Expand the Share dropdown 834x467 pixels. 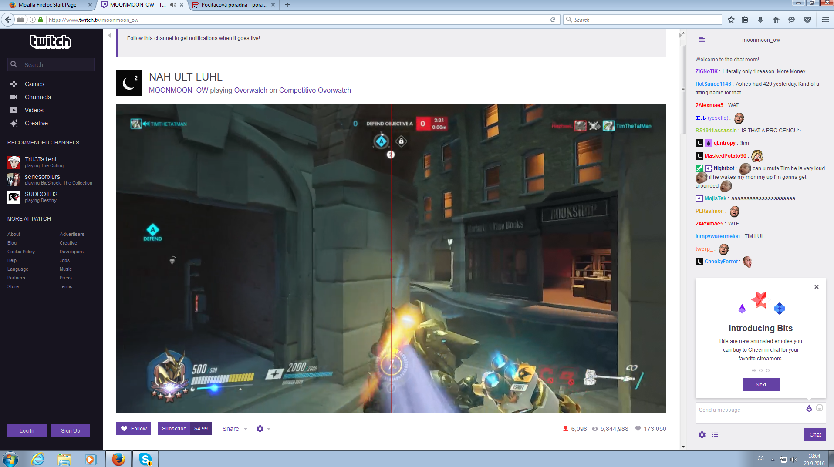click(x=235, y=429)
